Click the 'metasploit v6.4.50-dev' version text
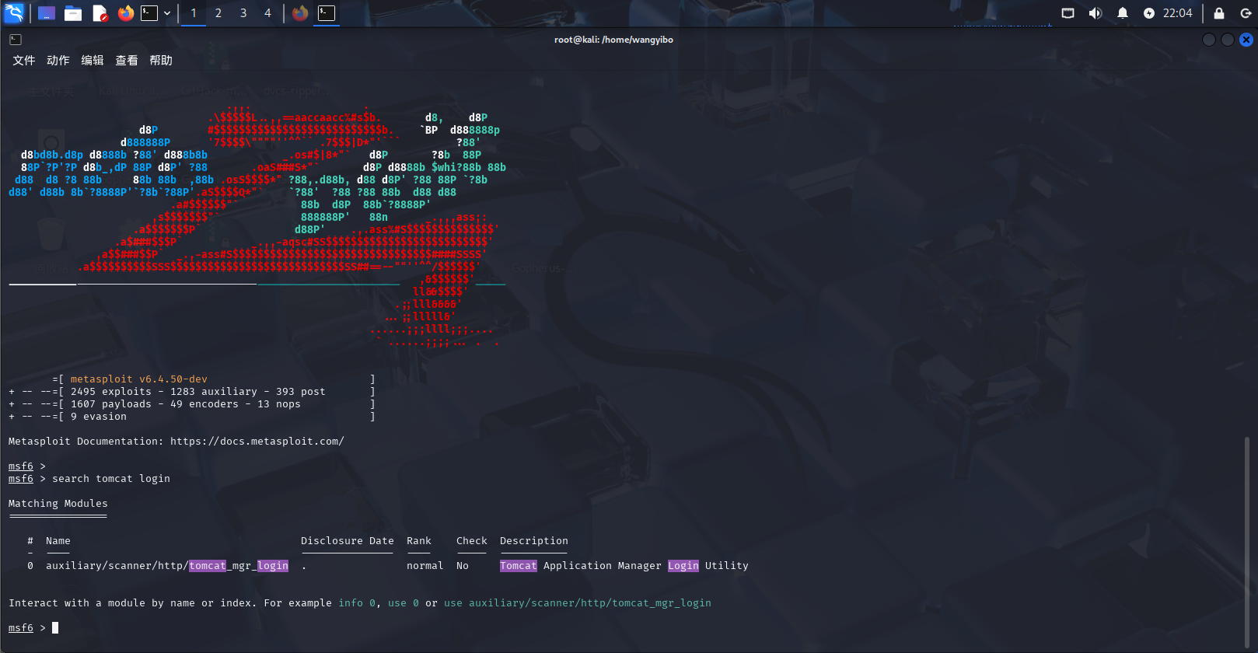The height and width of the screenshot is (653, 1258). click(139, 379)
